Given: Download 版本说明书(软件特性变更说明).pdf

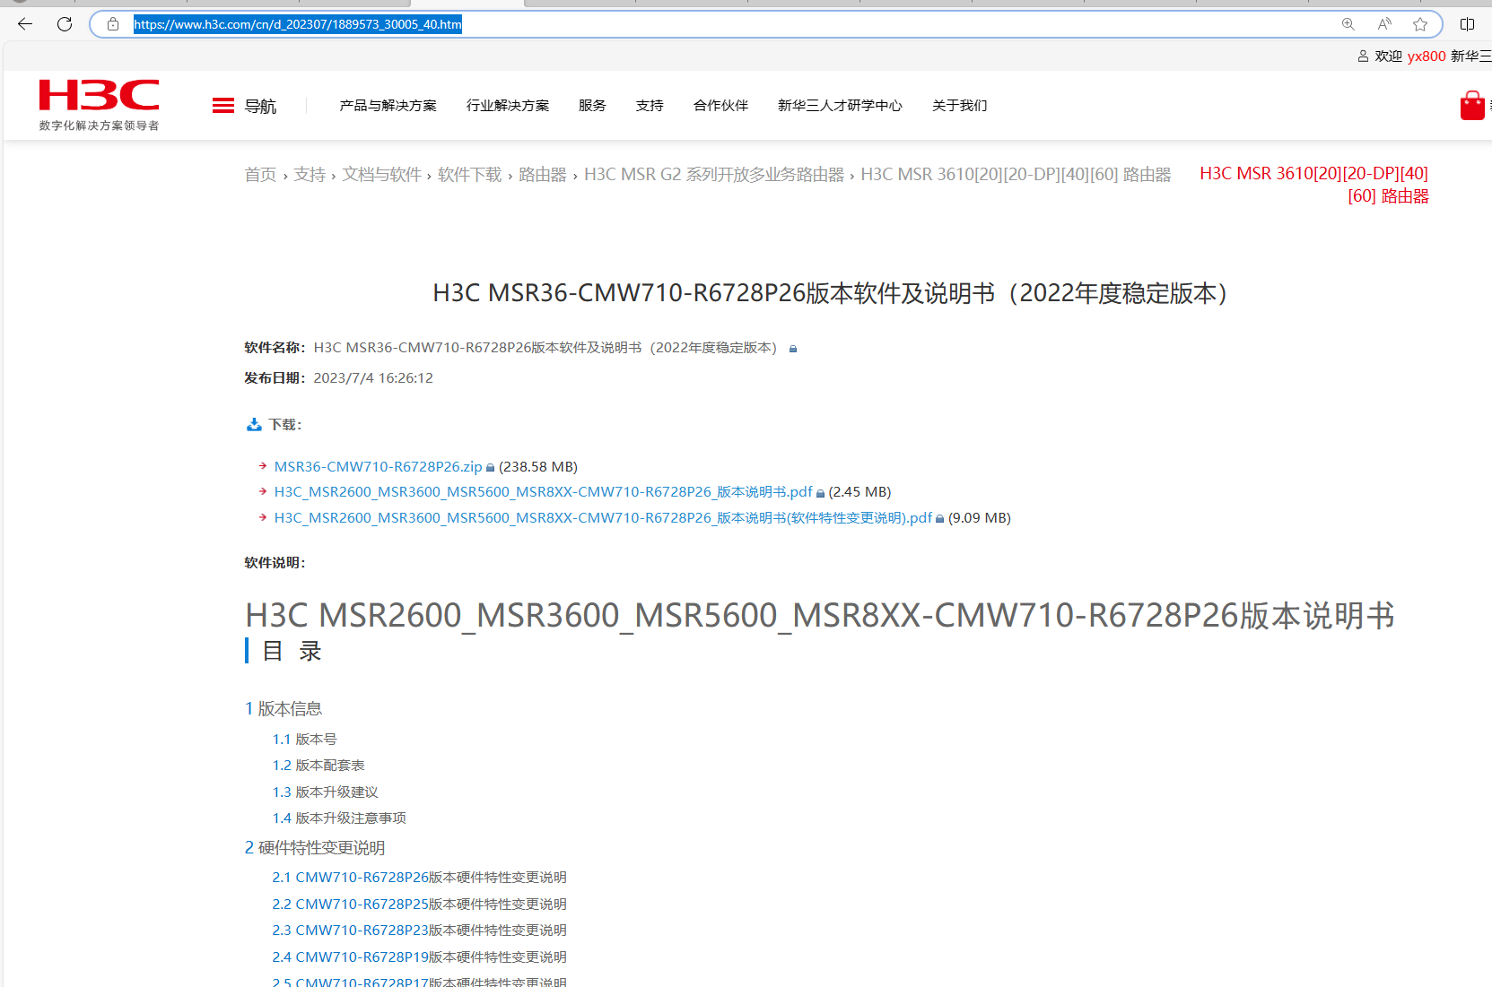Looking at the screenshot, I should [603, 518].
